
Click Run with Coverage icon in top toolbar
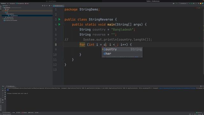point(194,4)
